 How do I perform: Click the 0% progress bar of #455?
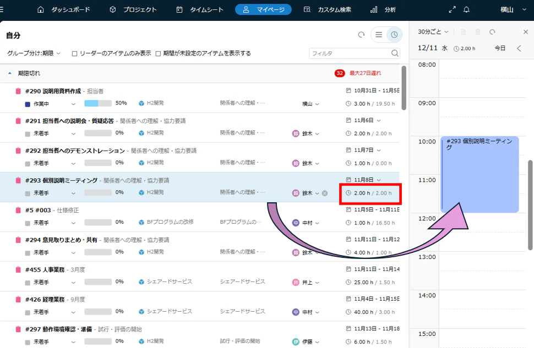click(98, 281)
